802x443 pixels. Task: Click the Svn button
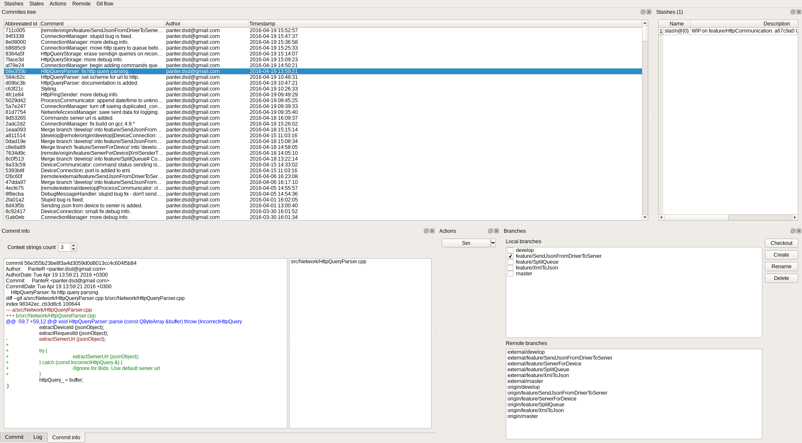pos(466,243)
